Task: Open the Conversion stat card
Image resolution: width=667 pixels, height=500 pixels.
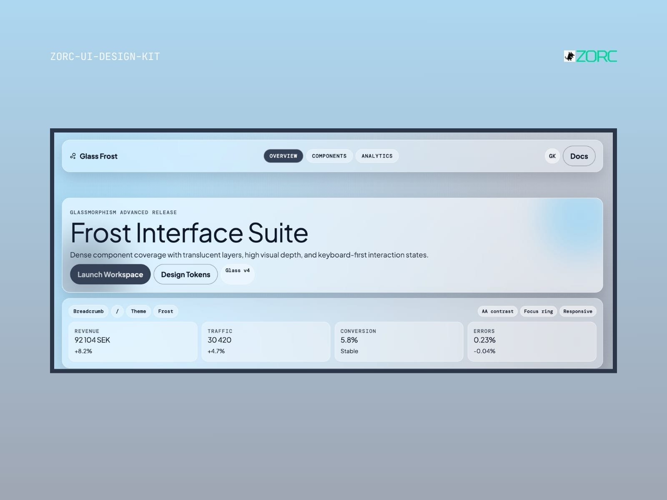Action: coord(399,342)
